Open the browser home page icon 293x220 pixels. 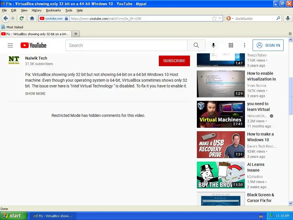point(32,18)
